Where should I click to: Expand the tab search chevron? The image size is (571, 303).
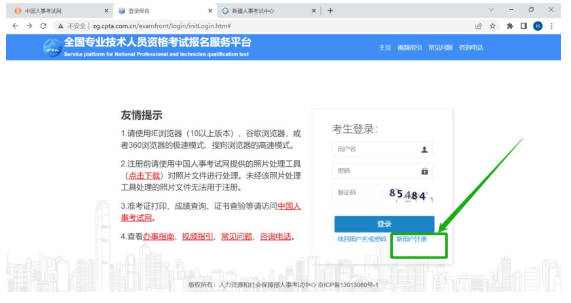coord(492,10)
